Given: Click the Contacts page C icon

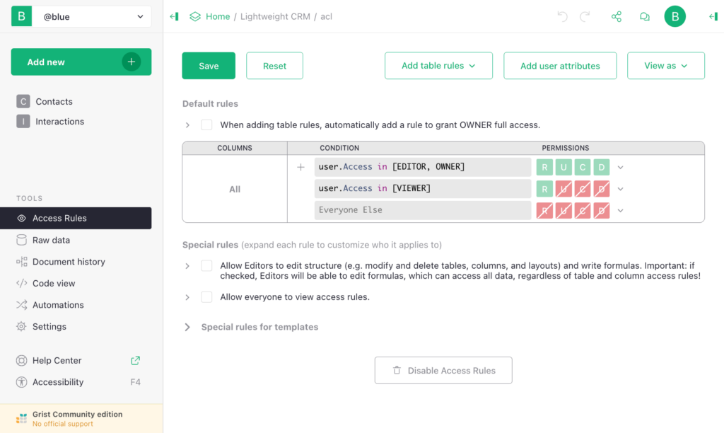Looking at the screenshot, I should (23, 101).
